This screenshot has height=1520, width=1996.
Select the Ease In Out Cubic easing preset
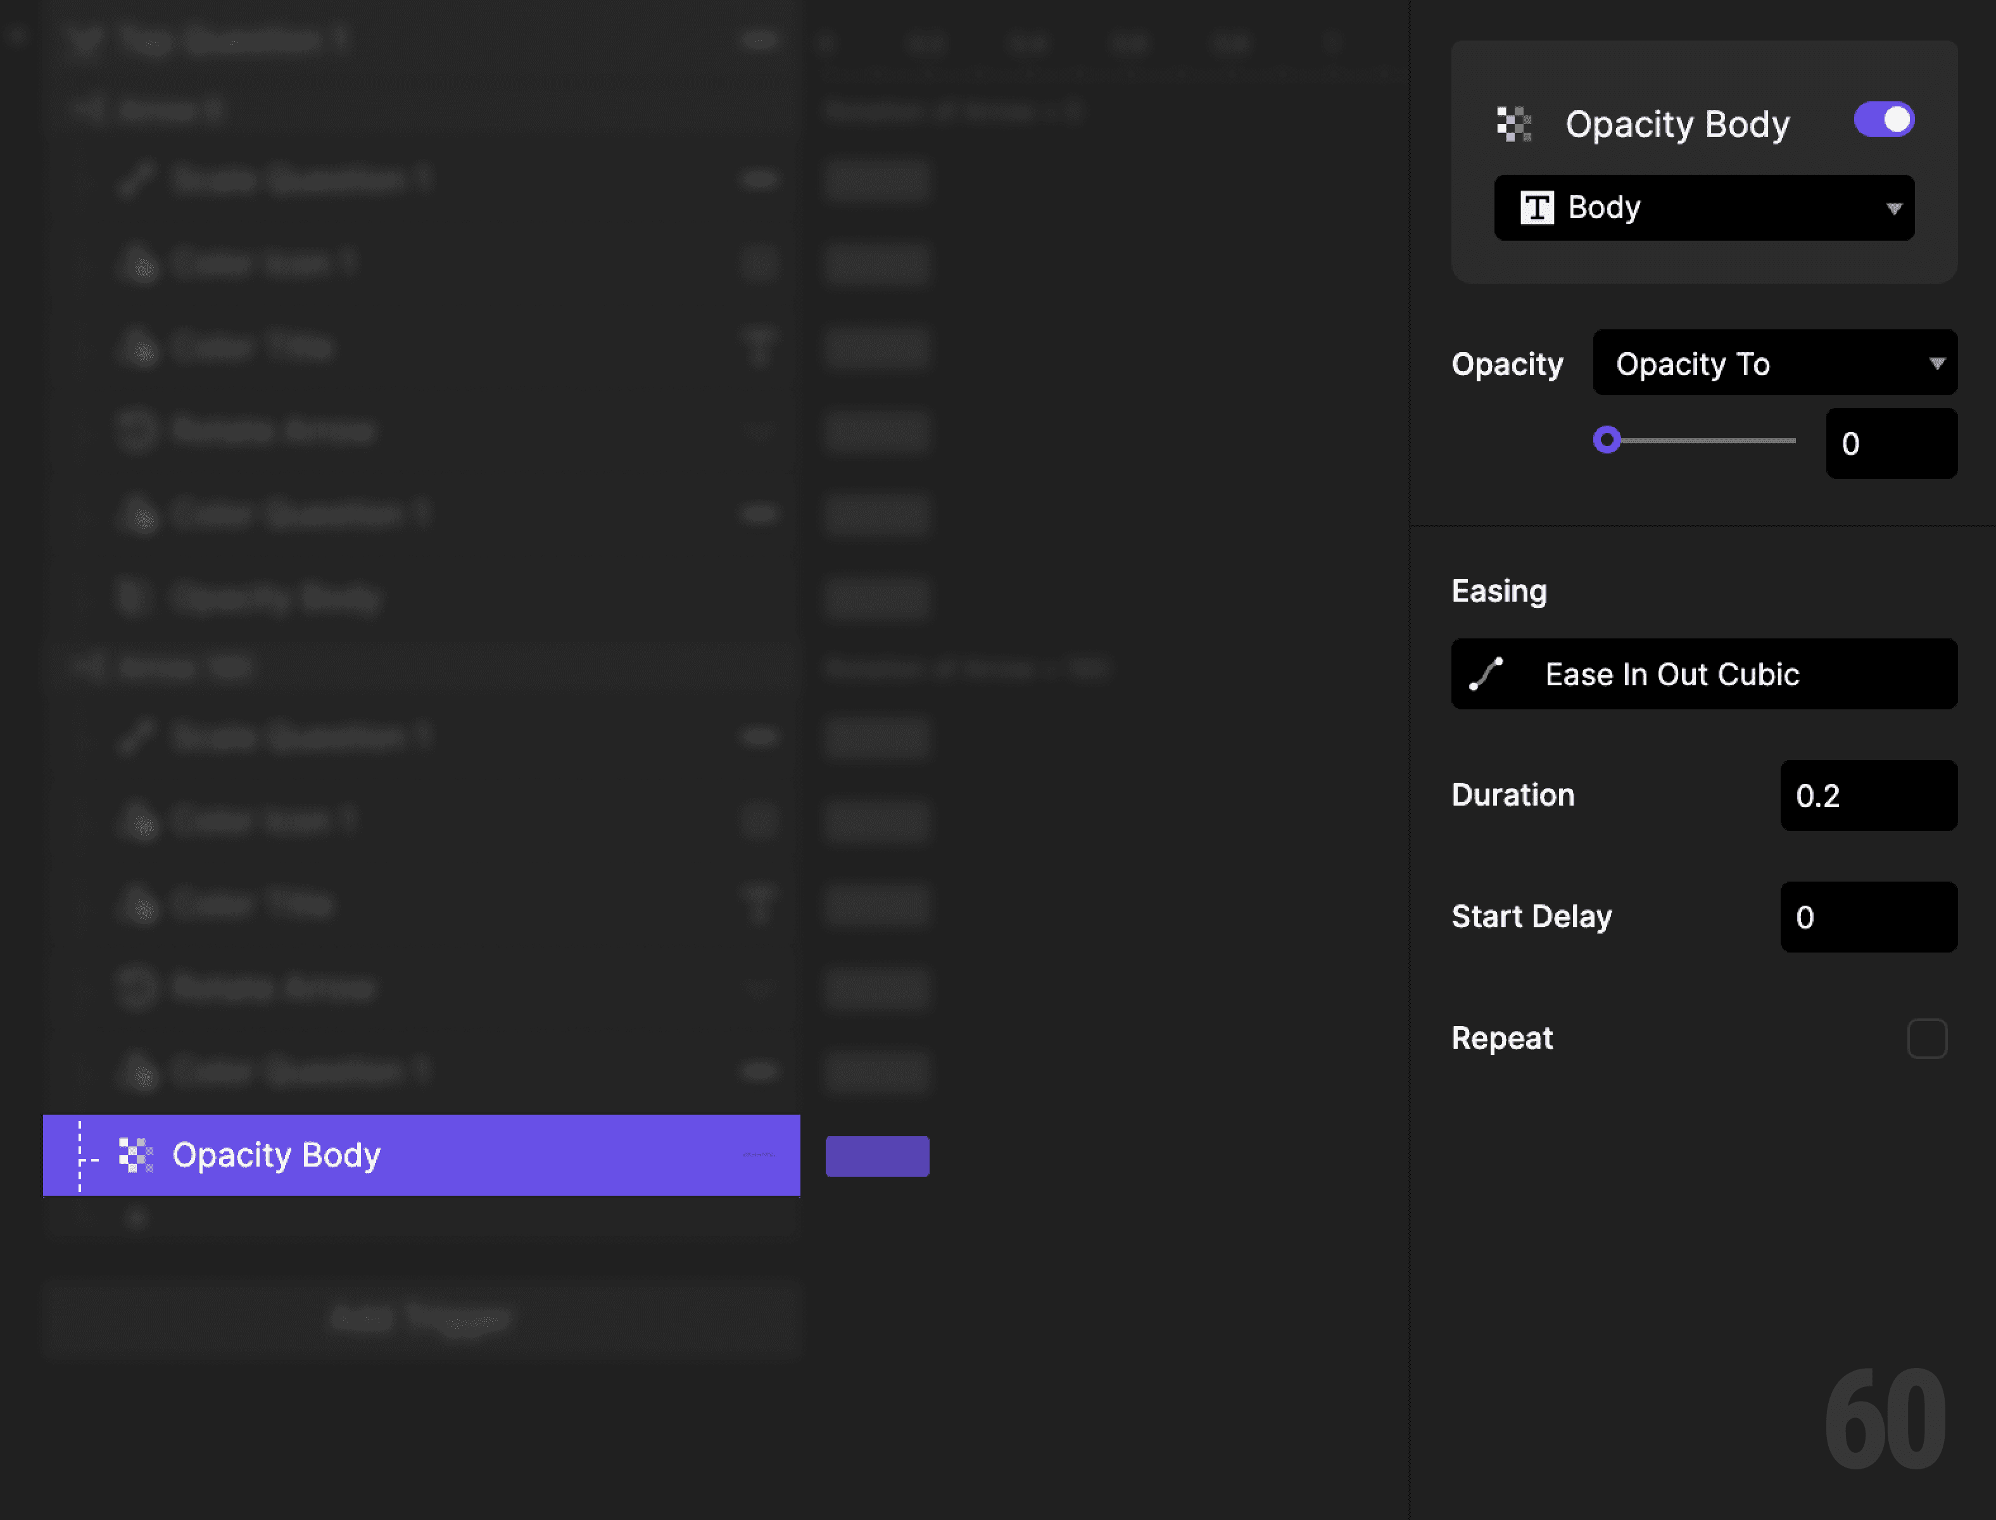point(1703,673)
